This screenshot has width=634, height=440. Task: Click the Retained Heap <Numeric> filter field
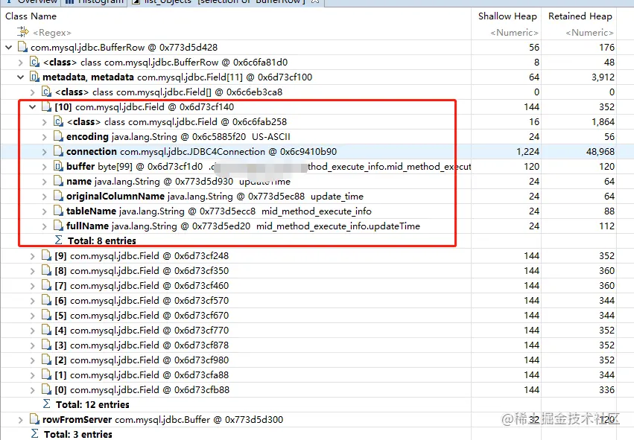point(589,32)
